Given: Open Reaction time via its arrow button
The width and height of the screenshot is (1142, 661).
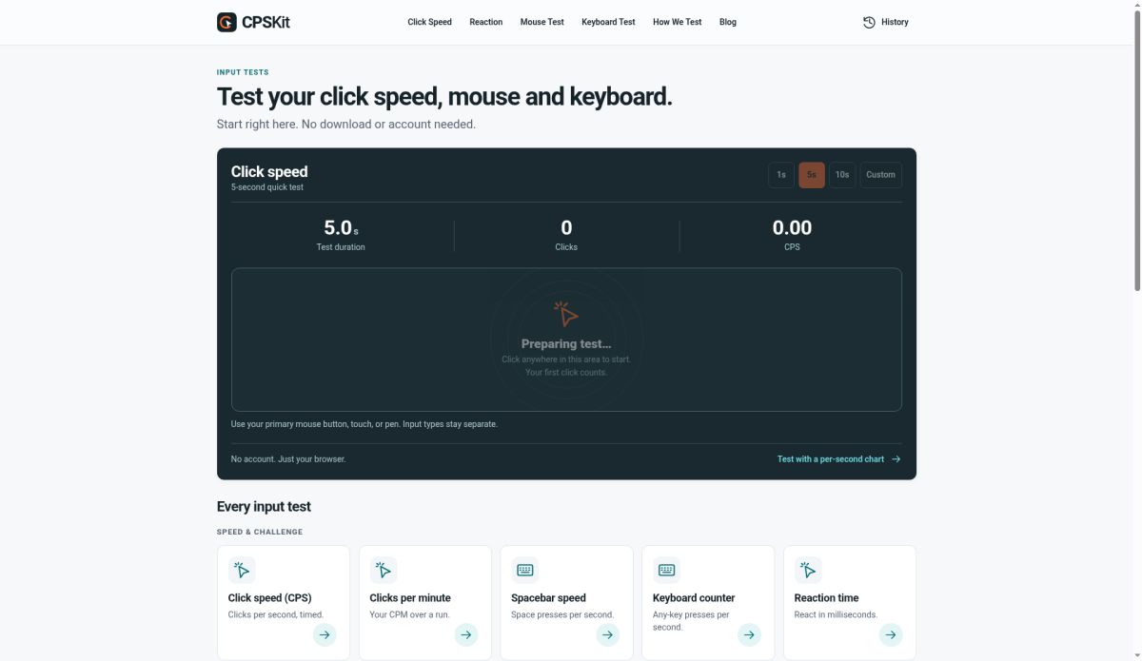Looking at the screenshot, I should click(x=891, y=634).
